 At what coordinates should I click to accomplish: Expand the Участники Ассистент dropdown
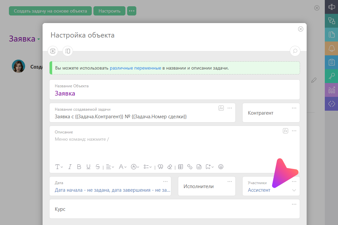[x=294, y=190]
